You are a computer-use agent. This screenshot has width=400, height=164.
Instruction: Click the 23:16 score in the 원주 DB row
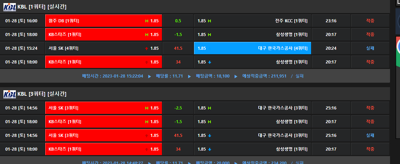click(x=331, y=21)
